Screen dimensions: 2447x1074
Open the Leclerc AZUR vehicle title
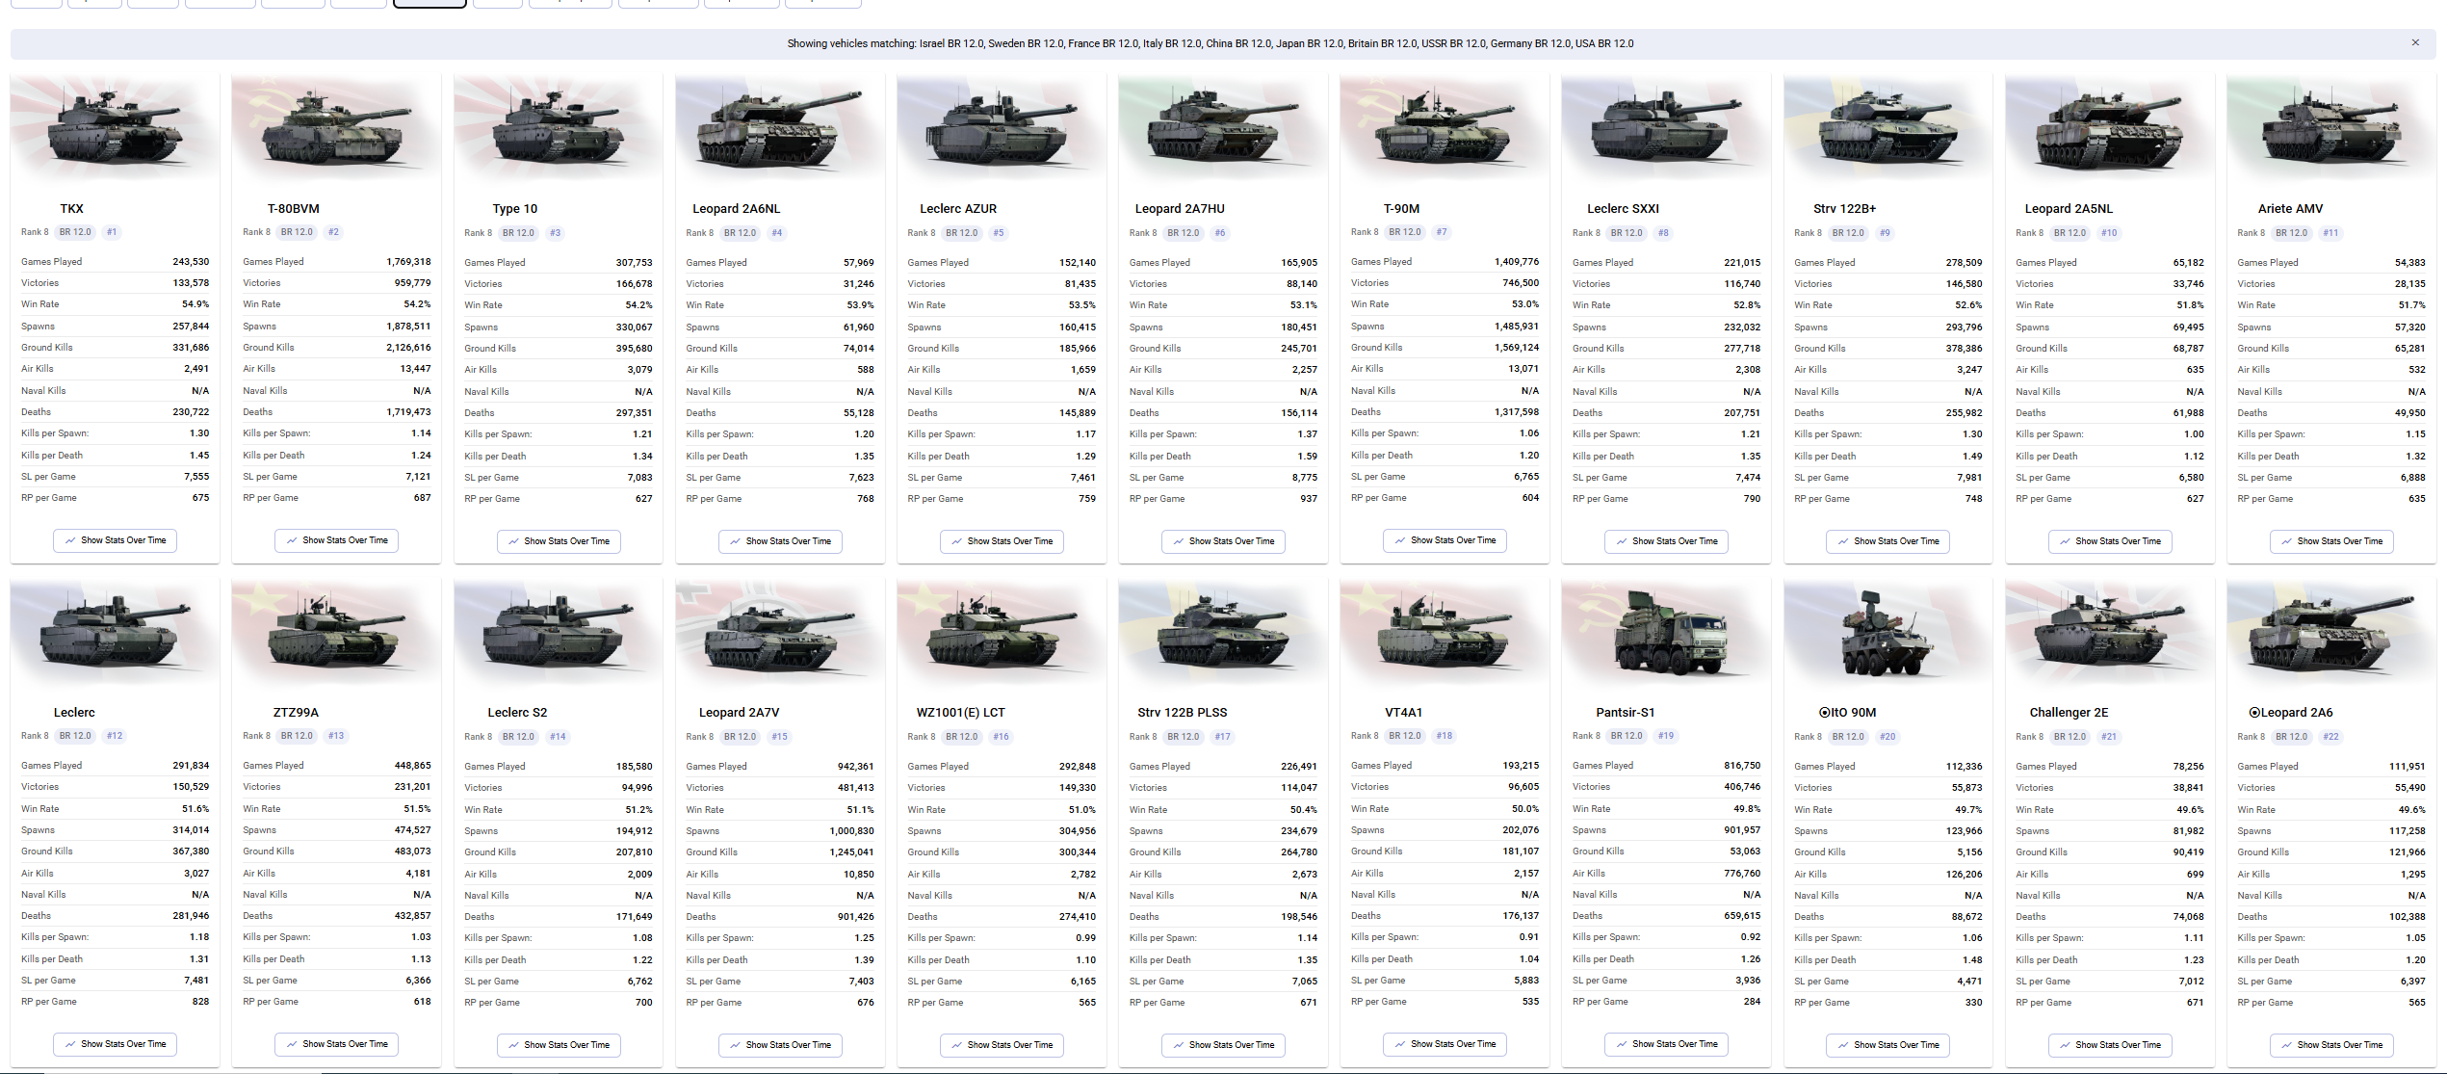(x=957, y=209)
